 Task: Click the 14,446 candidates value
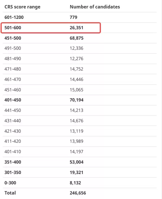click(x=76, y=80)
